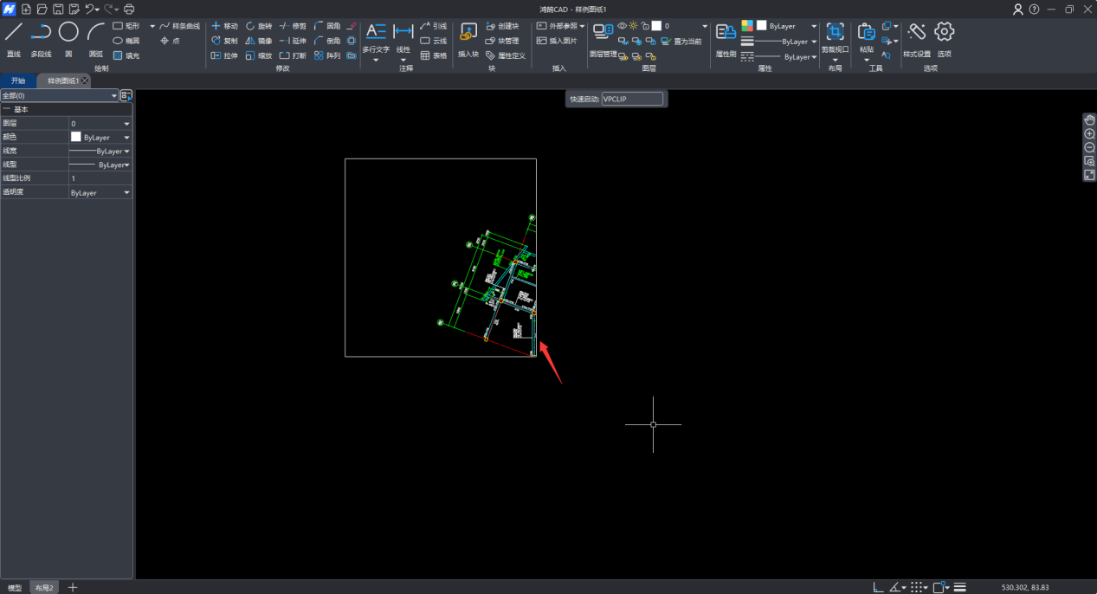This screenshot has width=1097, height=594.
Task: Toggle the layer lock icon
Action: click(645, 26)
